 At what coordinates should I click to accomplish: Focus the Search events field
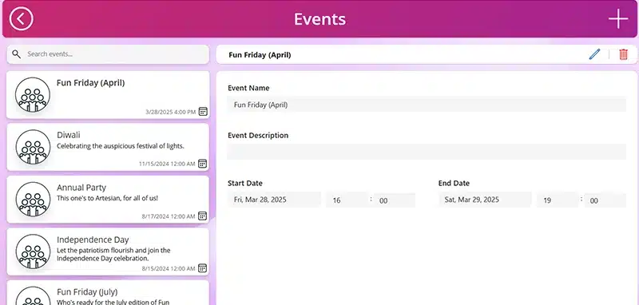click(x=108, y=54)
